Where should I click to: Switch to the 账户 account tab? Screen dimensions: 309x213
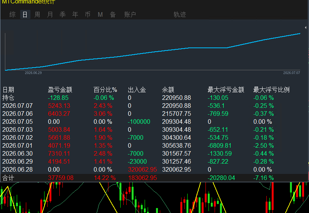tap(130, 14)
